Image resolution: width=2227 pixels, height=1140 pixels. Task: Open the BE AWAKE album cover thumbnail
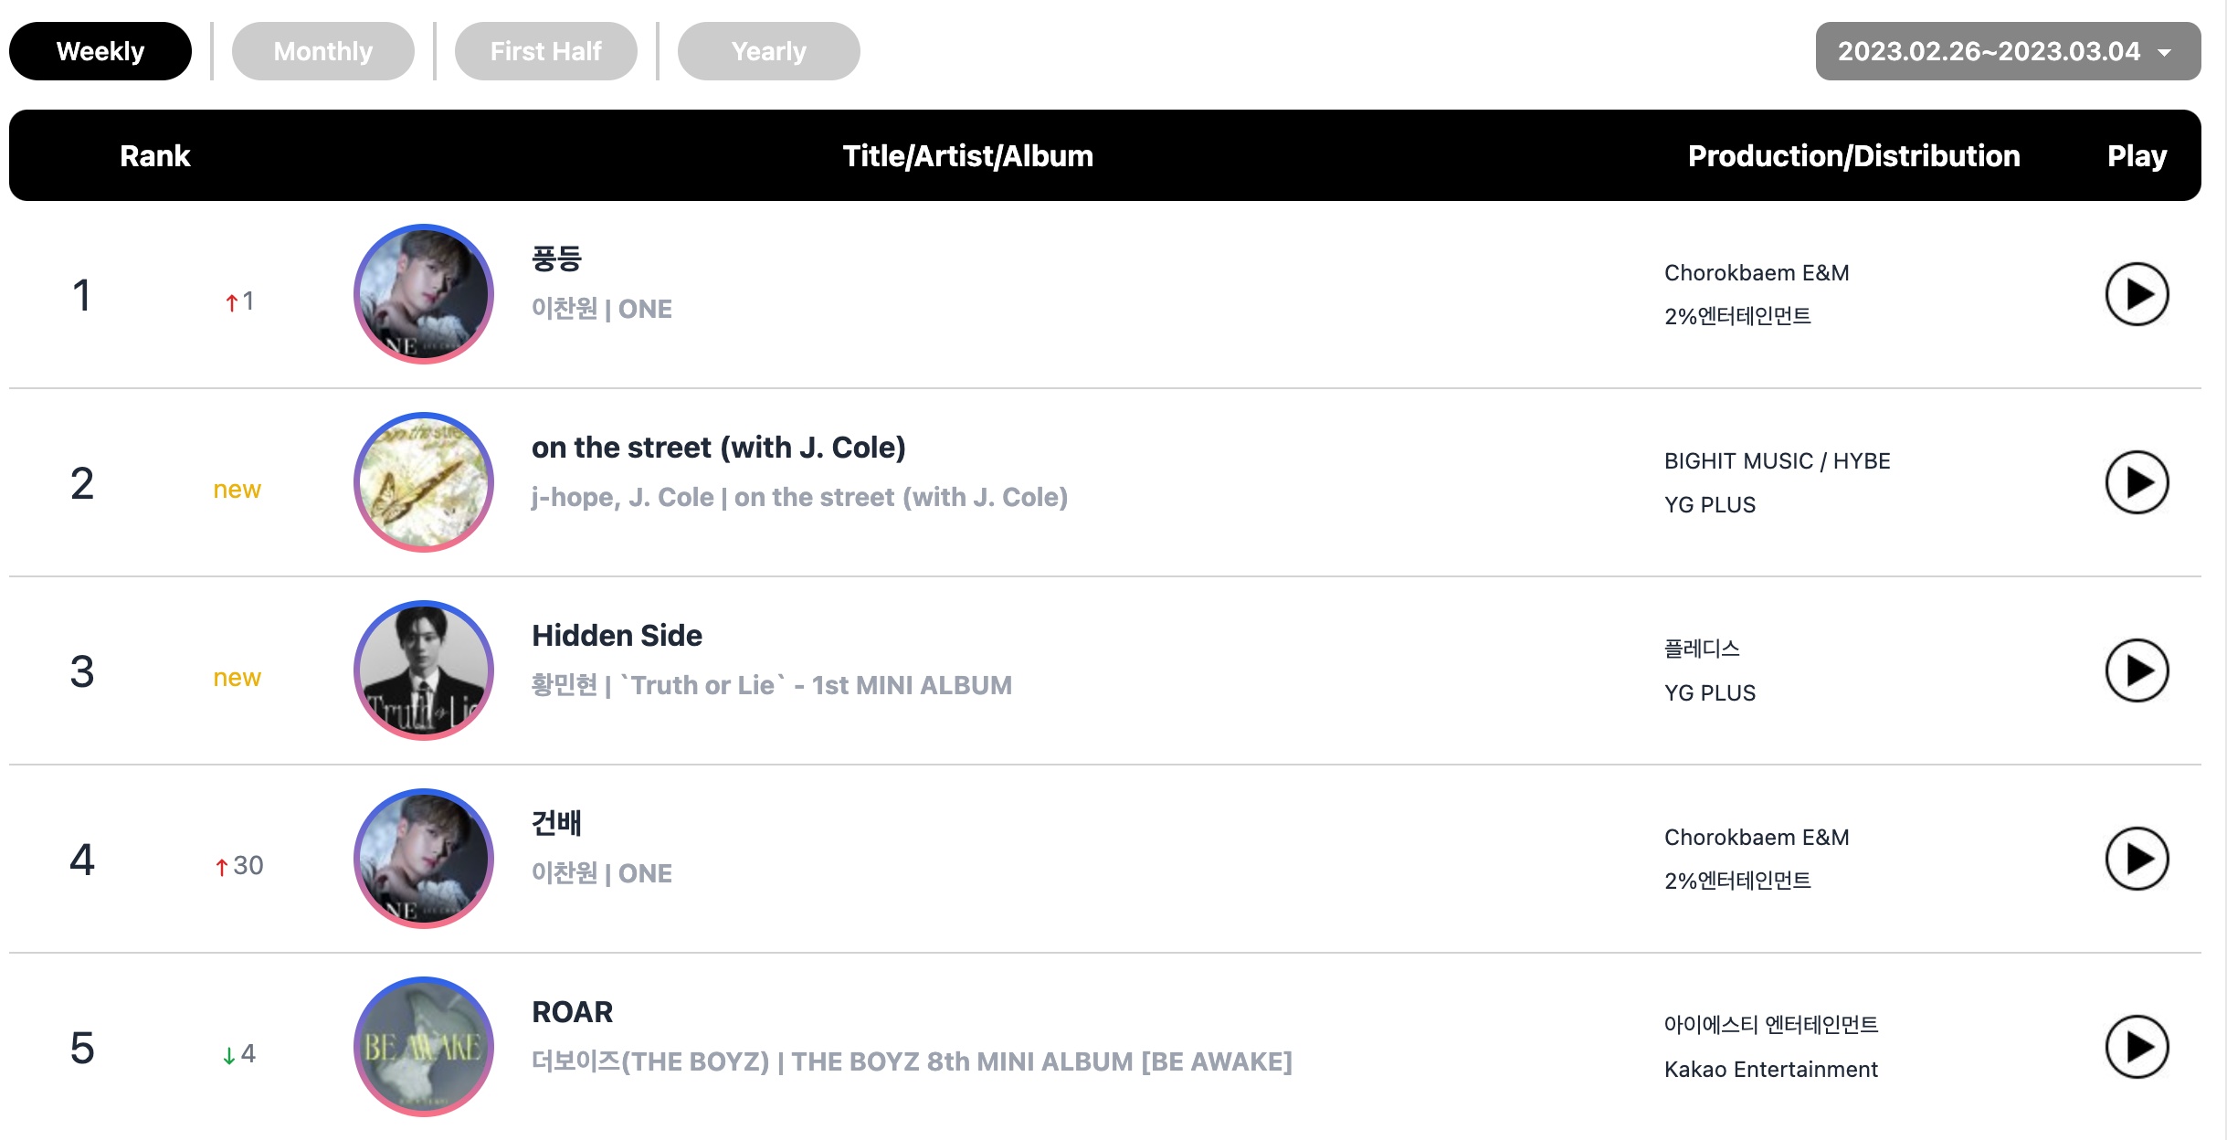point(424,1047)
